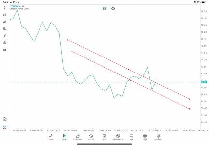209x146 pixels.
Task: Go to the ประวัติ (History) tab
Action: click(91, 137)
